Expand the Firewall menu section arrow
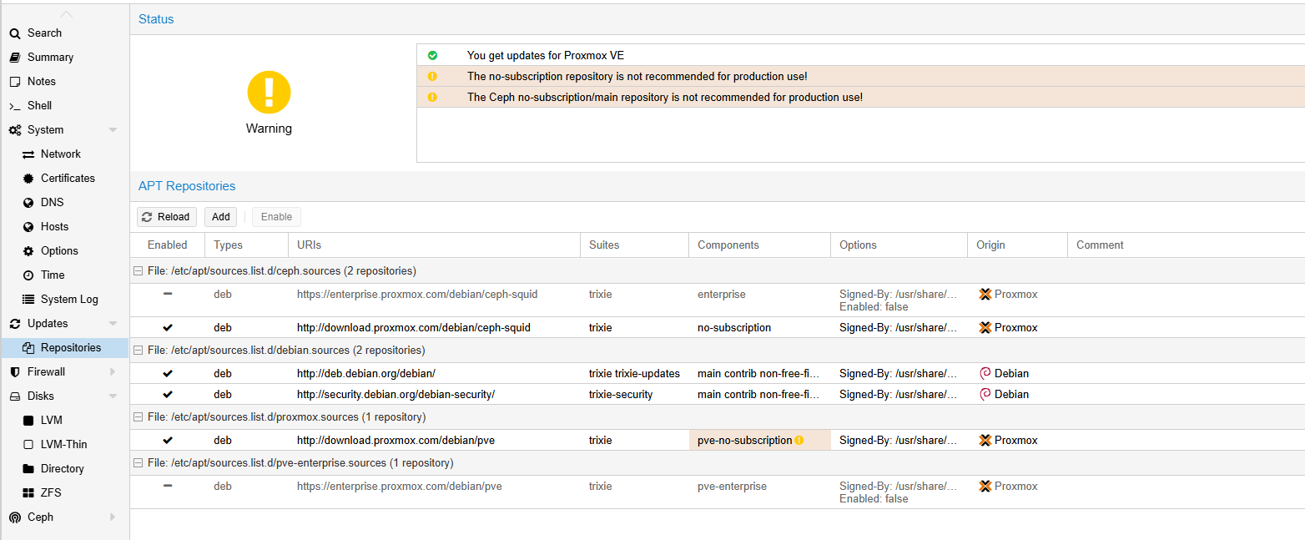 pyautogui.click(x=113, y=372)
